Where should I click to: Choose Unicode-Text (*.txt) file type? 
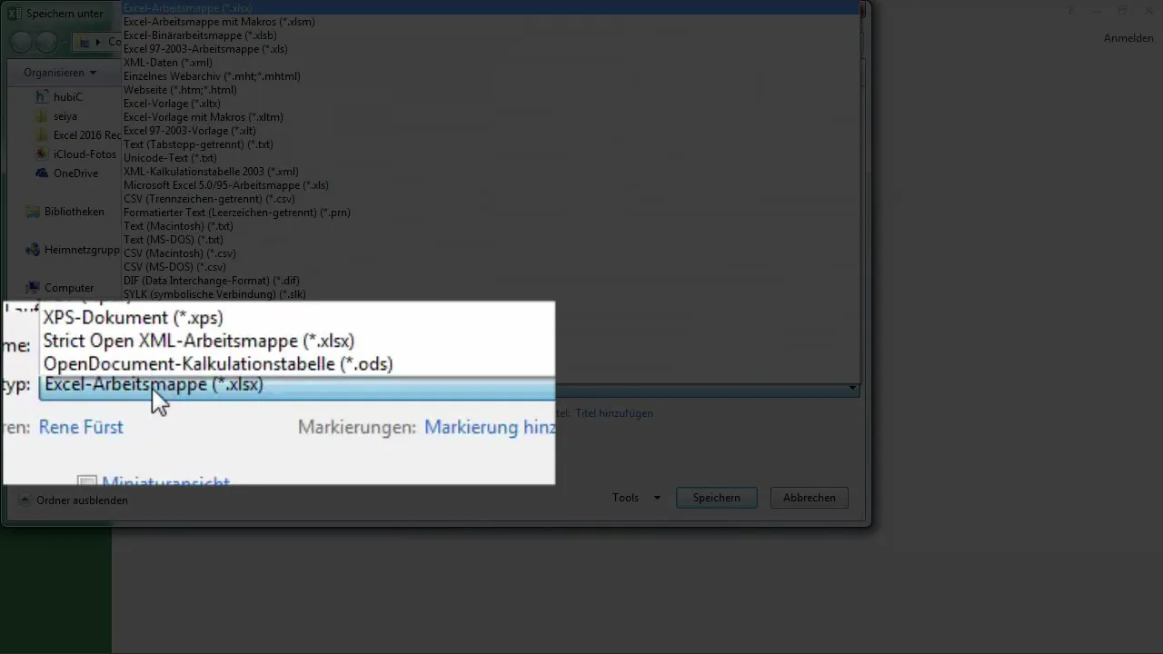pyautogui.click(x=491, y=158)
